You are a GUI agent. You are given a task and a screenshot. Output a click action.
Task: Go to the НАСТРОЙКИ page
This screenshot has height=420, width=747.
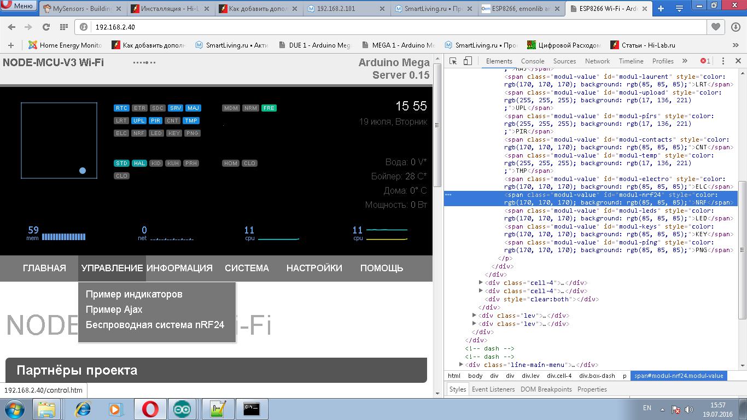pyautogui.click(x=314, y=268)
